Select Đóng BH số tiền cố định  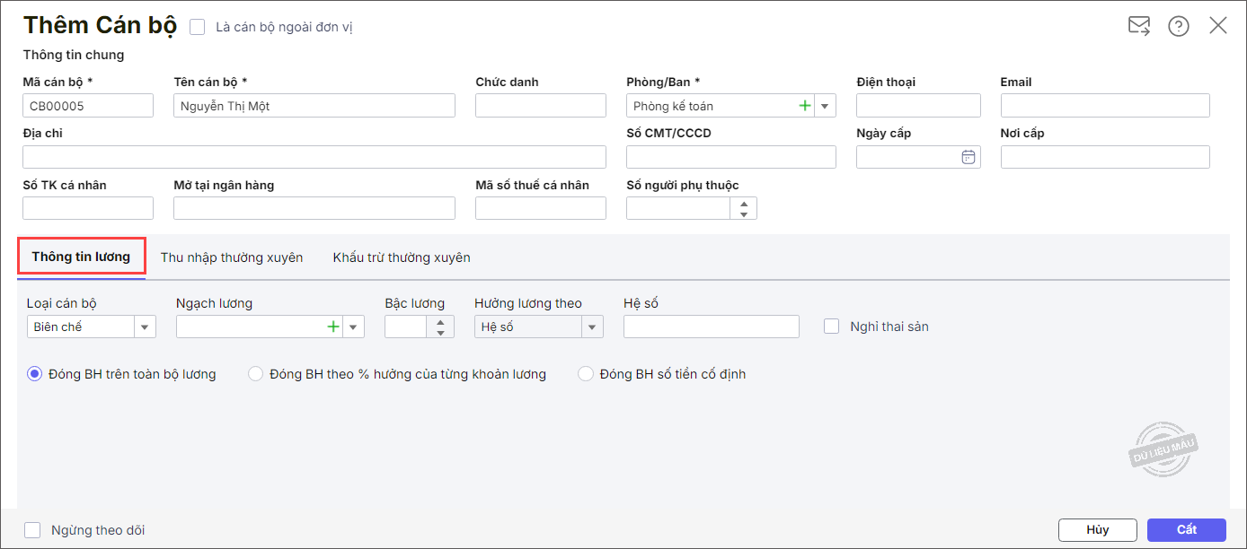click(586, 374)
